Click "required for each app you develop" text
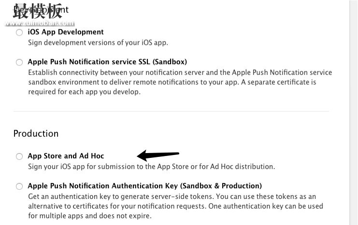358x225 pixels. (84, 92)
